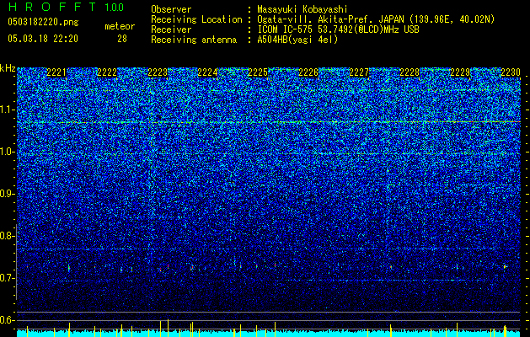The image size is (530, 337).
Task: Click the Observer field label
Action: click(x=171, y=9)
